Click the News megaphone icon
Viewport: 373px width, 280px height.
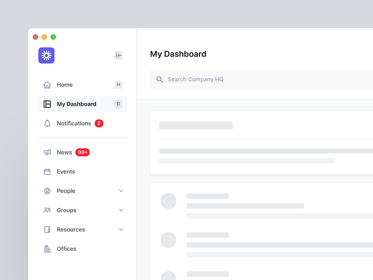coord(47,152)
